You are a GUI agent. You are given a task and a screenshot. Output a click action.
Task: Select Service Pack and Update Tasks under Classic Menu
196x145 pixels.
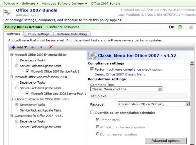point(41,127)
